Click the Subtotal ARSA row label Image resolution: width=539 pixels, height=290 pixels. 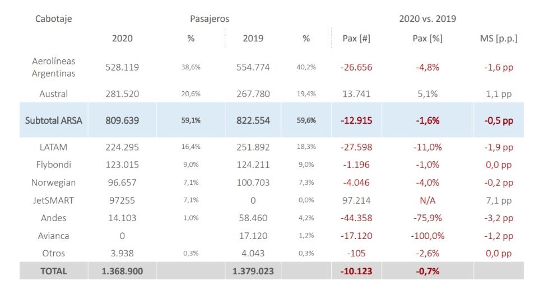(x=53, y=120)
